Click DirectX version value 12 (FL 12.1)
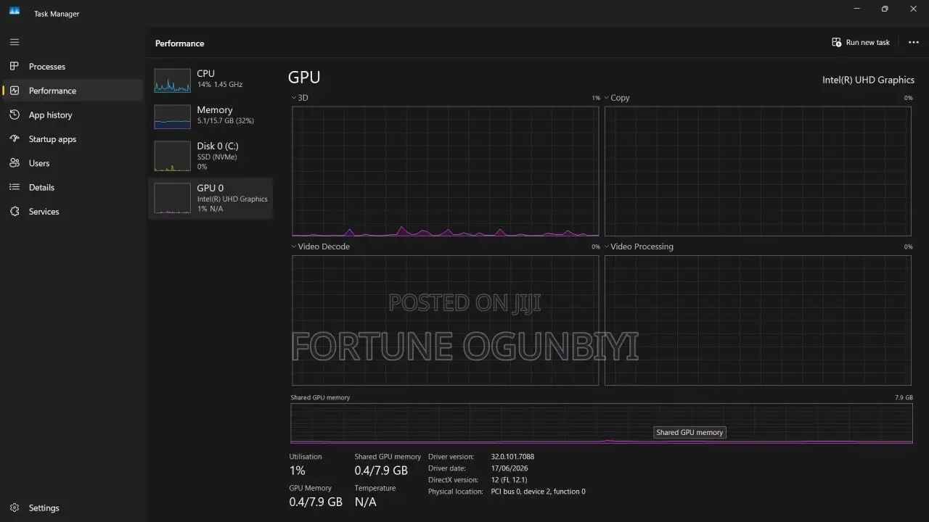This screenshot has height=522, width=929. pos(509,480)
